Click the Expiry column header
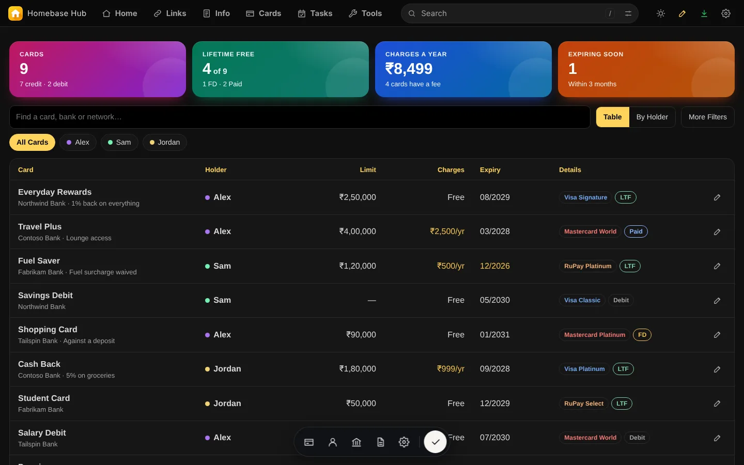This screenshot has width=744, height=465. click(490, 170)
